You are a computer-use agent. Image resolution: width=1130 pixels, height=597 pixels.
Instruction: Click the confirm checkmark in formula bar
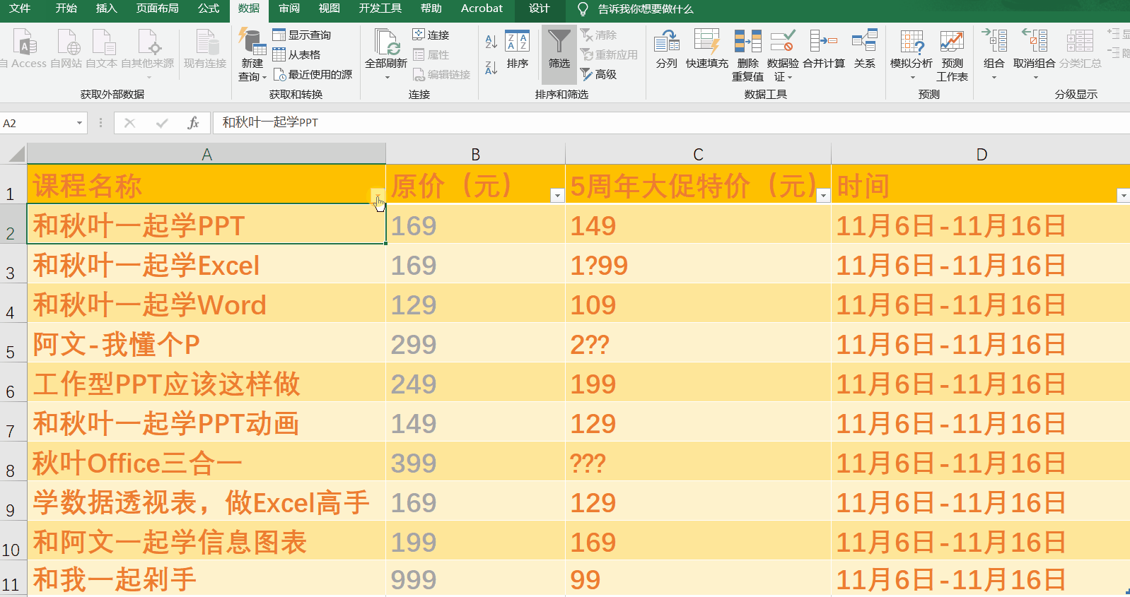tap(162, 123)
